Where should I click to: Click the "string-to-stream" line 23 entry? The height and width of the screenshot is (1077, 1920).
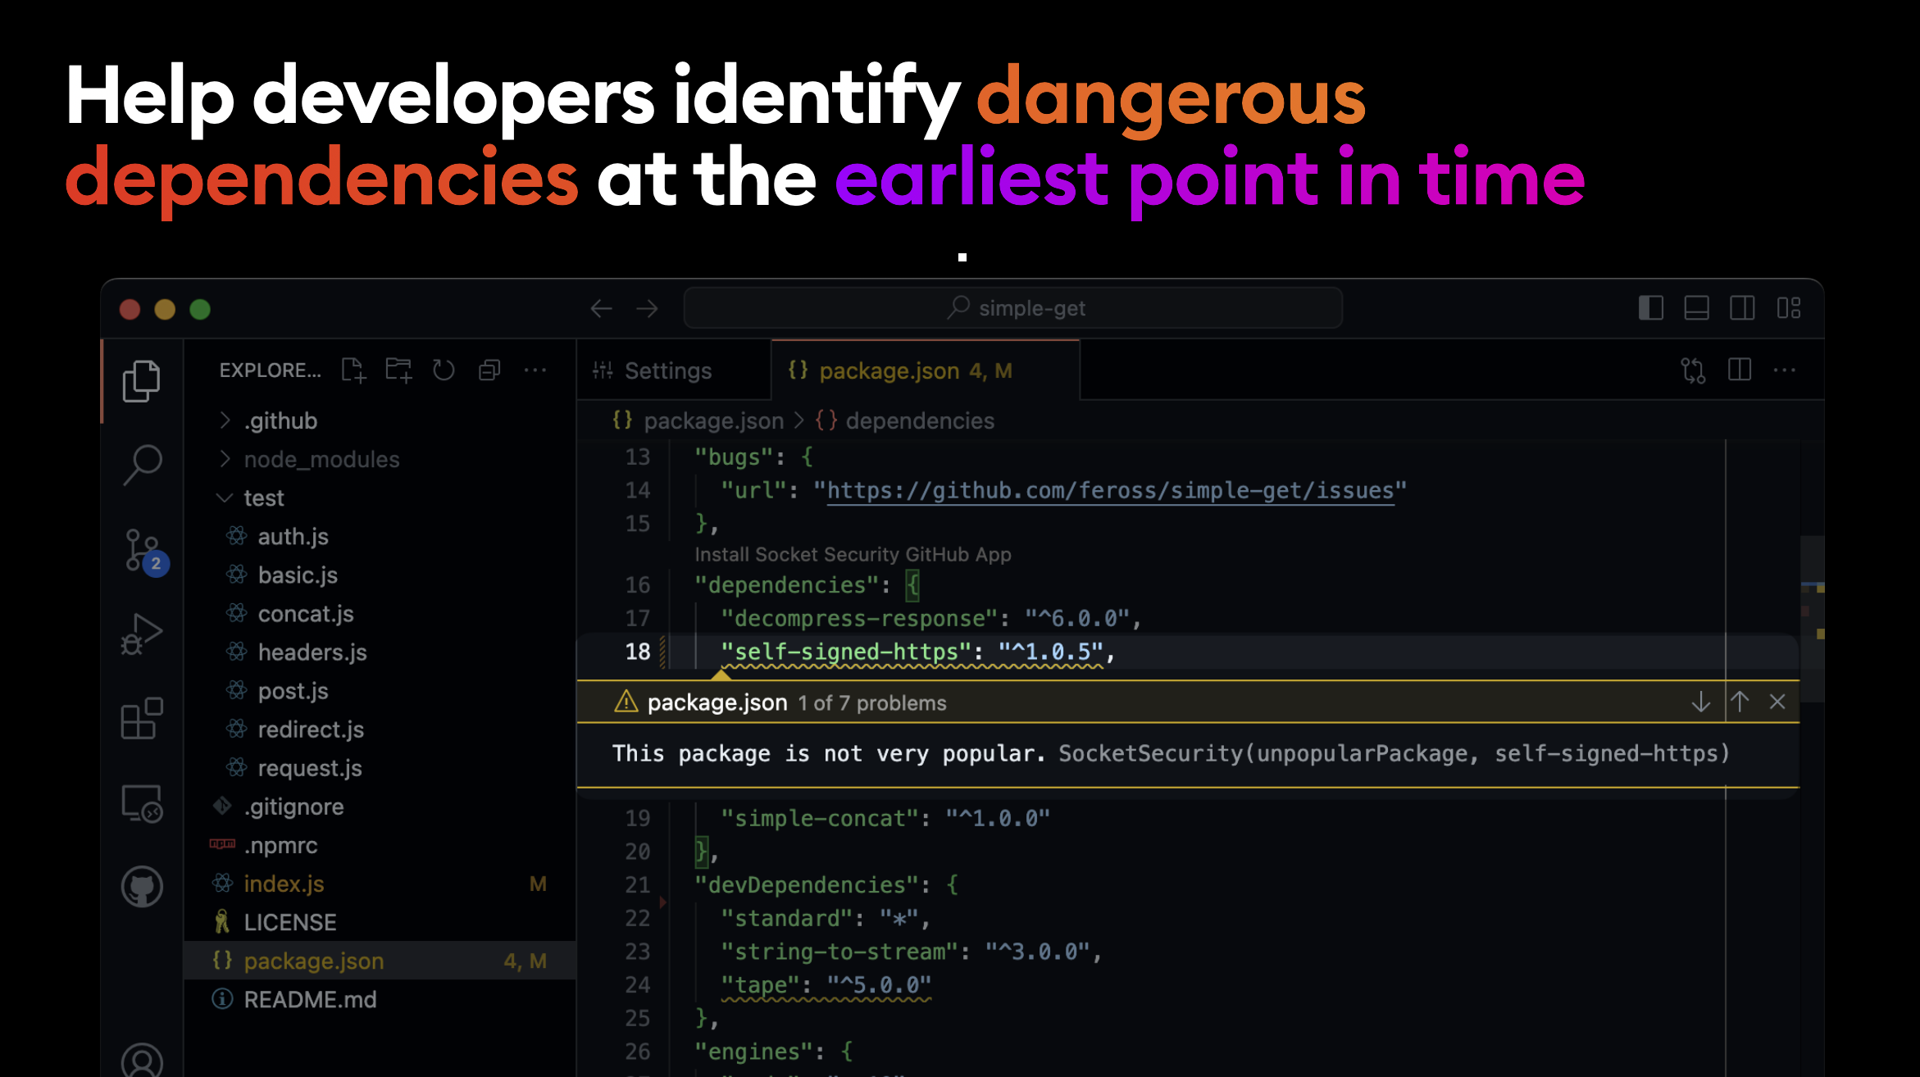pyautogui.click(x=839, y=952)
